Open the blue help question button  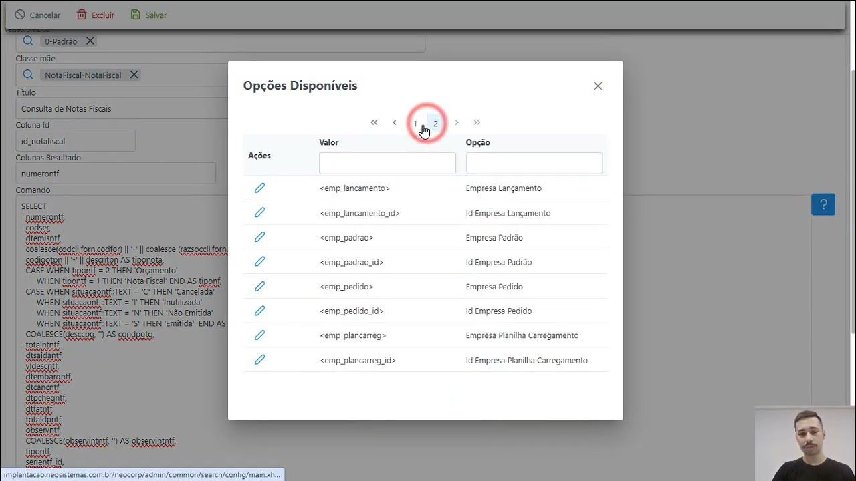point(823,204)
